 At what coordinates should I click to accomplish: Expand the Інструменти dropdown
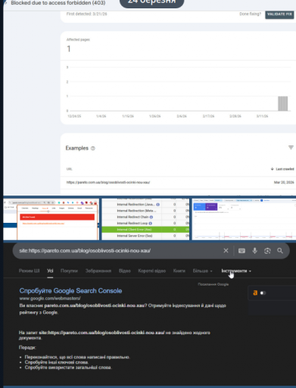coord(236,271)
